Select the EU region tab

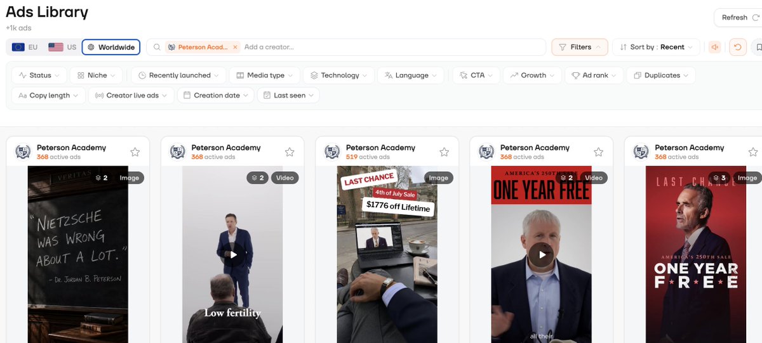point(25,47)
